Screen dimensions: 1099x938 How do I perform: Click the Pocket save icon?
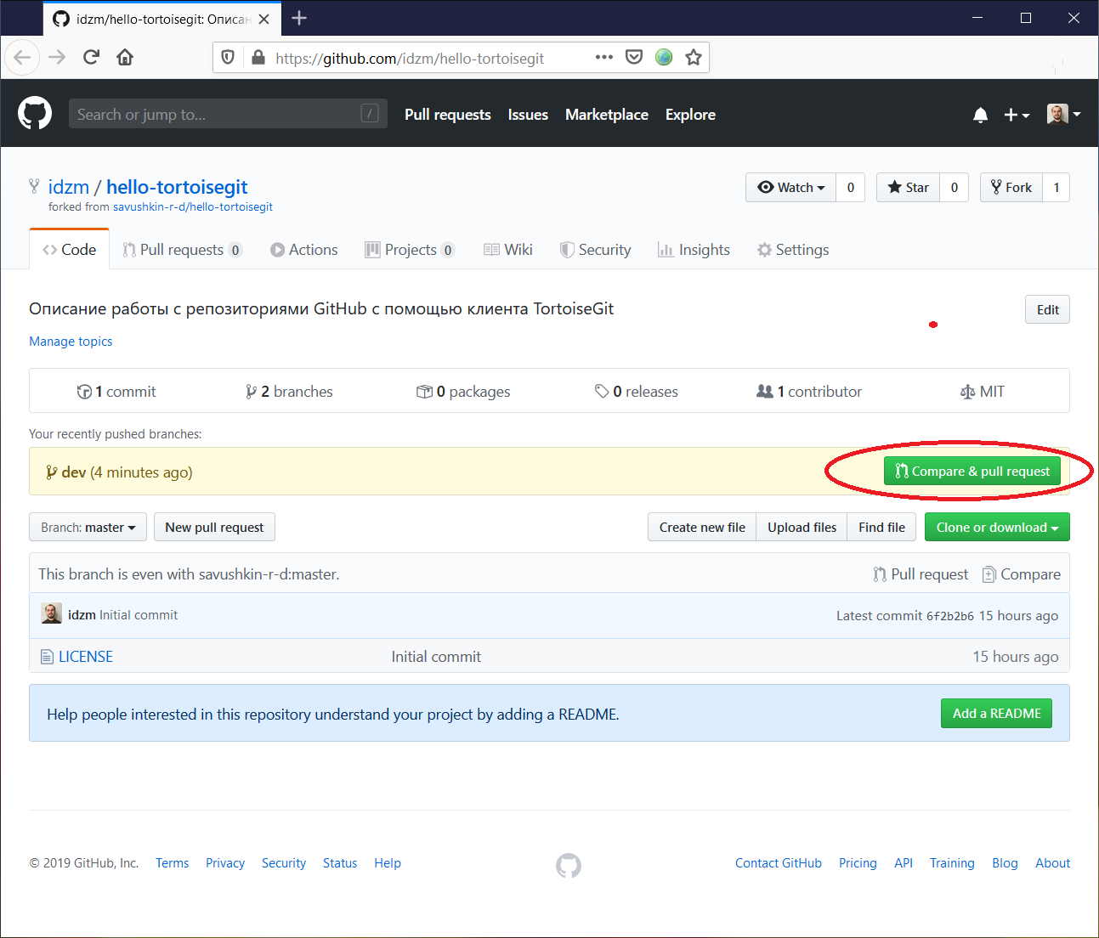point(634,57)
